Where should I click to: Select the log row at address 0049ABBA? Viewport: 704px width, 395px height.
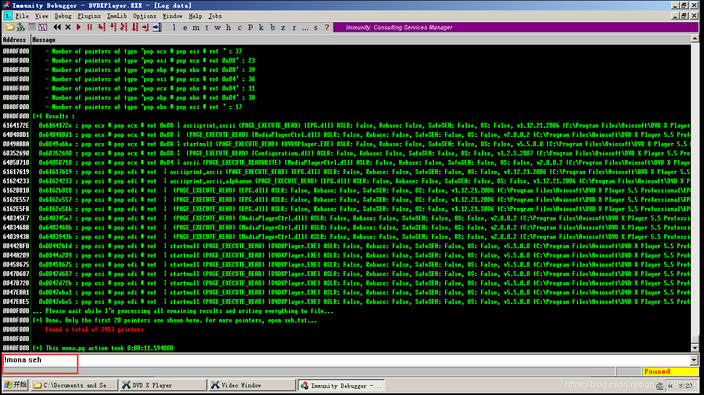(346, 144)
